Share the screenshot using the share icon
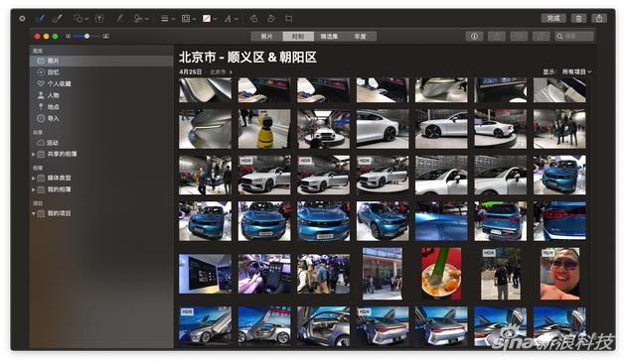Viewport: 626px width, 363px height. [x=599, y=18]
